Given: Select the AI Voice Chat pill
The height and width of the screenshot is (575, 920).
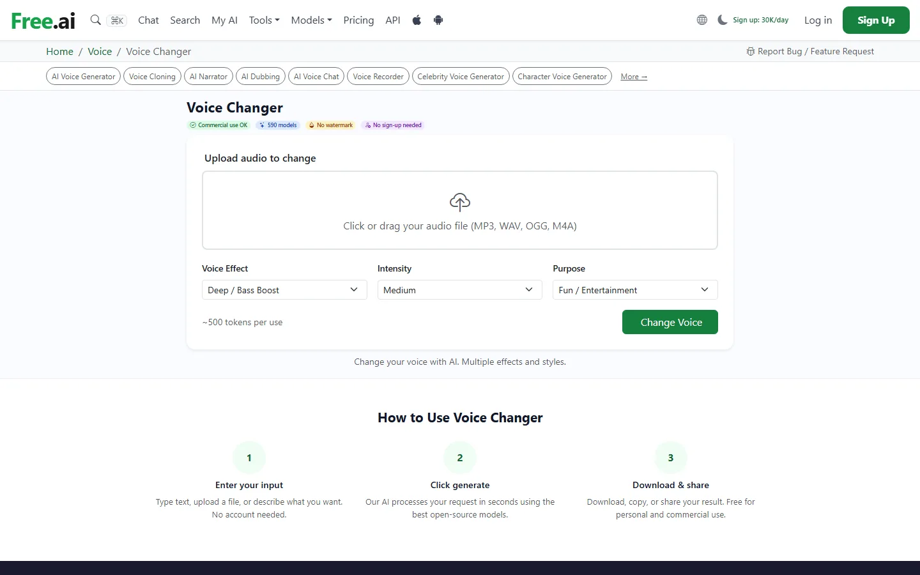Looking at the screenshot, I should [316, 77].
